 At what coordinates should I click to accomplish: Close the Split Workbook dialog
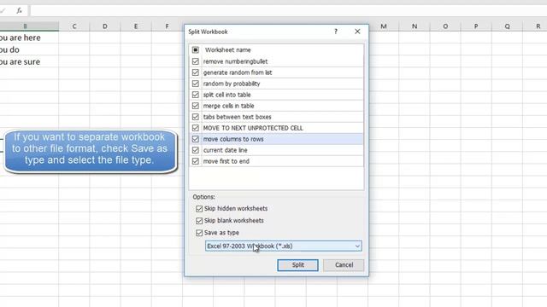click(x=357, y=32)
